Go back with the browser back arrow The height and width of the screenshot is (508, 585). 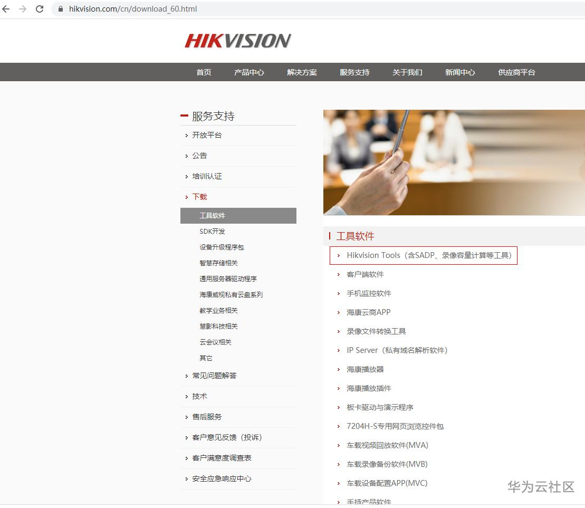(6, 9)
